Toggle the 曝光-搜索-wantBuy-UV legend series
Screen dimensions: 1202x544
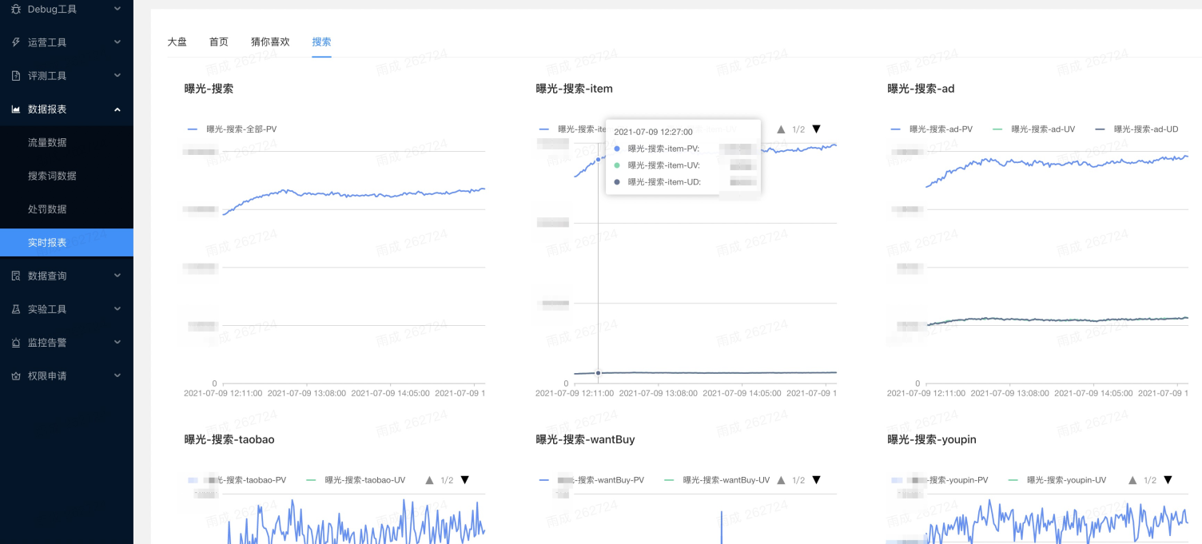[716, 480]
